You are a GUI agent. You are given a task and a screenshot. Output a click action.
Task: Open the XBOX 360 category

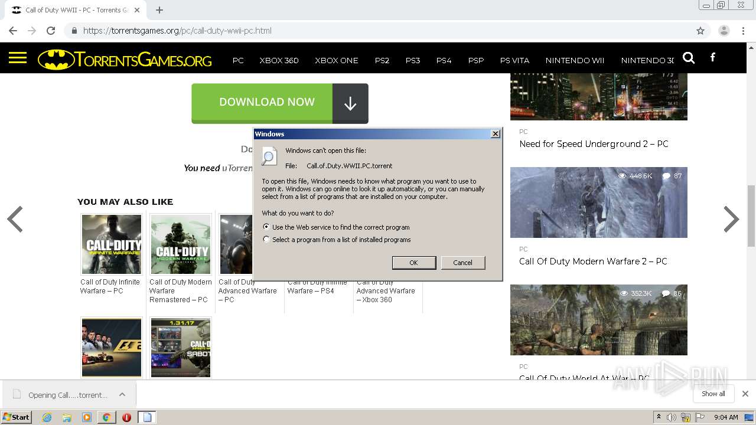279,60
